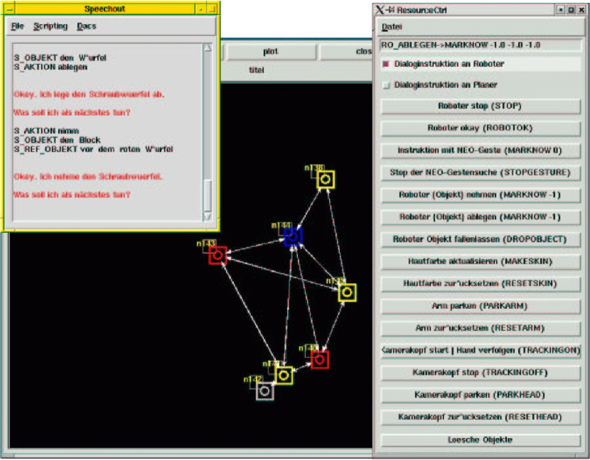The image size is (590, 460).
Task: Click red text 'Okay. Ich nehme den Schraubwuerfel.'
Action: [88, 176]
